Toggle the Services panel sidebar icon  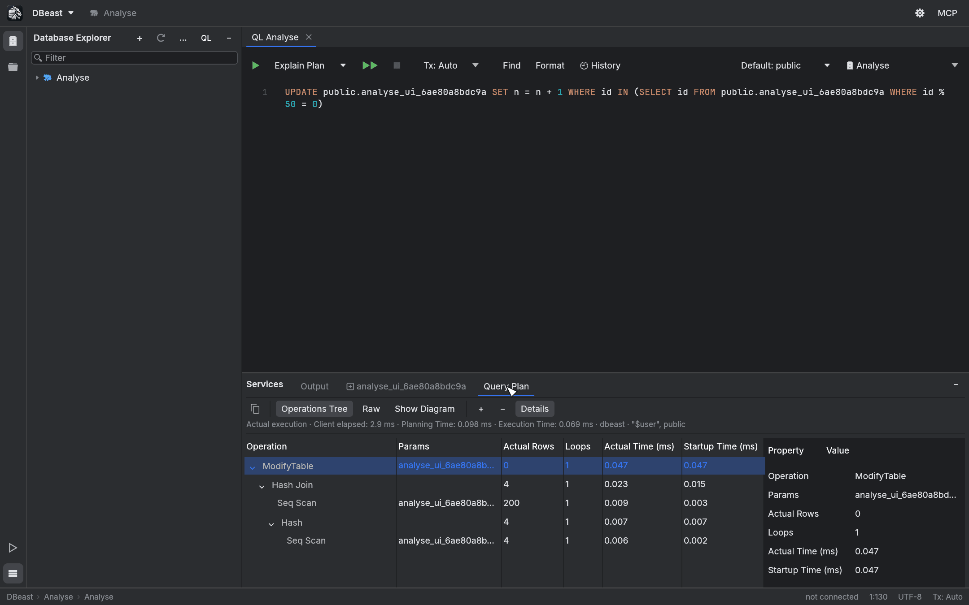point(13,573)
